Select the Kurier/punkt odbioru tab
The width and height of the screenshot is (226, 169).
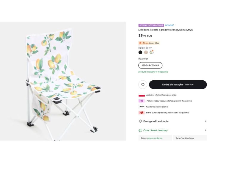(190, 138)
